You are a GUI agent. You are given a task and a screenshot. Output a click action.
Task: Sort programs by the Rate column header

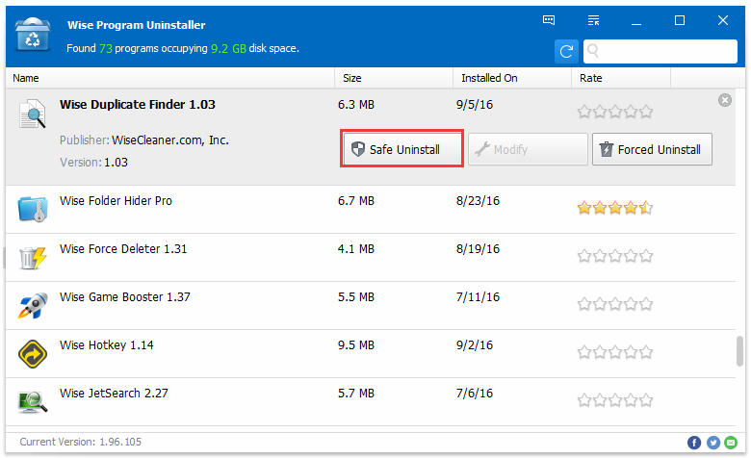tap(621, 78)
